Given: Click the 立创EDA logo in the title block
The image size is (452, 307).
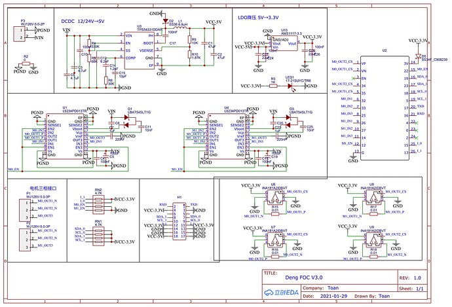Looking at the screenshot, I should pyautogui.click(x=281, y=293).
